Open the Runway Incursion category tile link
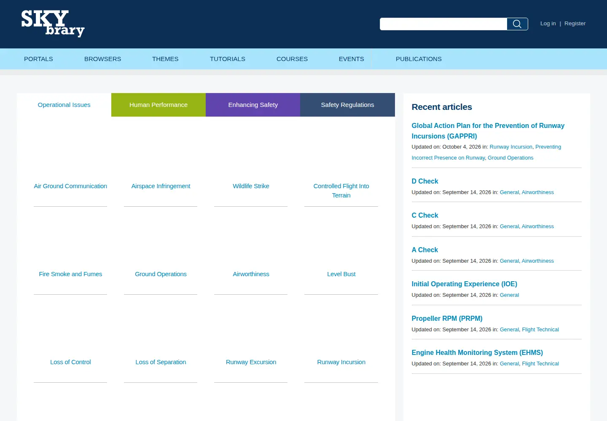This screenshot has height=421, width=607. (x=341, y=362)
